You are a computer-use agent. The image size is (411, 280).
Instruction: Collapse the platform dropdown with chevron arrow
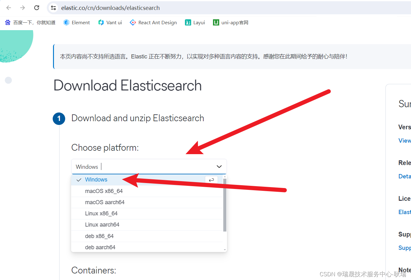[x=219, y=167]
